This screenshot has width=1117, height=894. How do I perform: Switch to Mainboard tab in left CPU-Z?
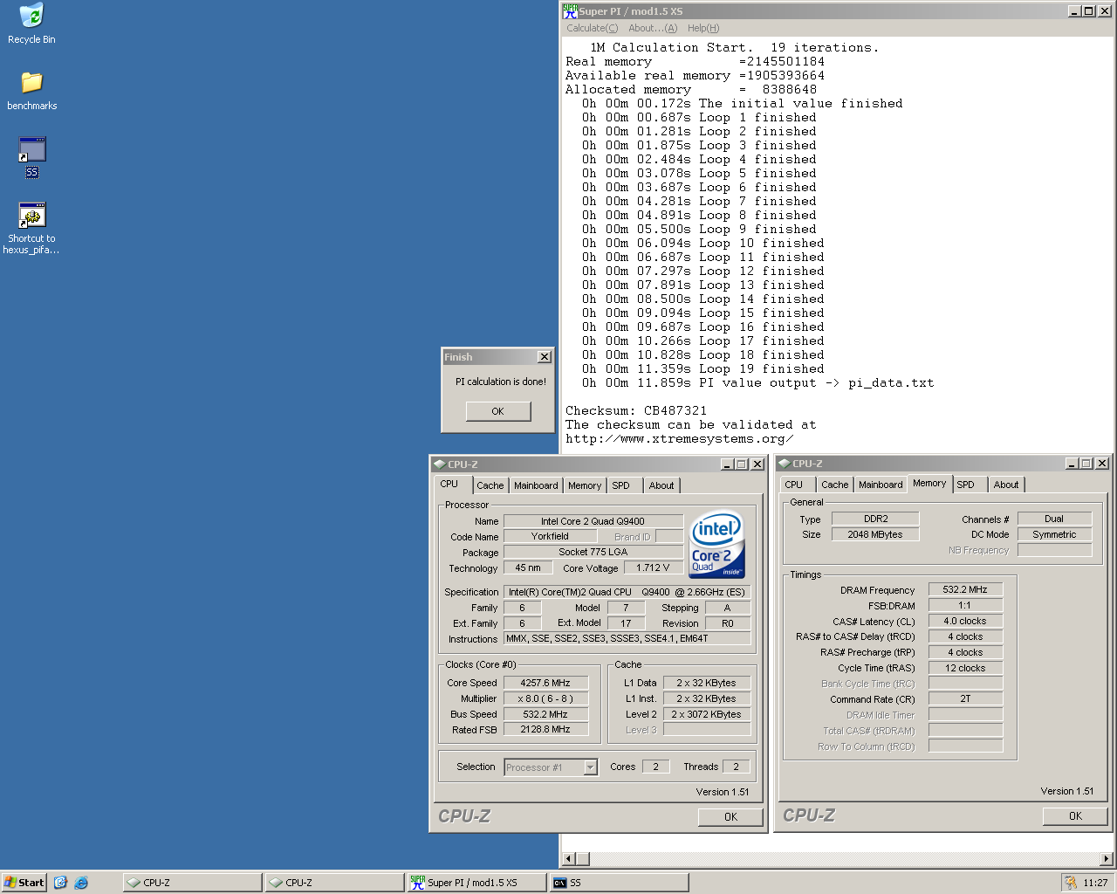[x=536, y=485]
